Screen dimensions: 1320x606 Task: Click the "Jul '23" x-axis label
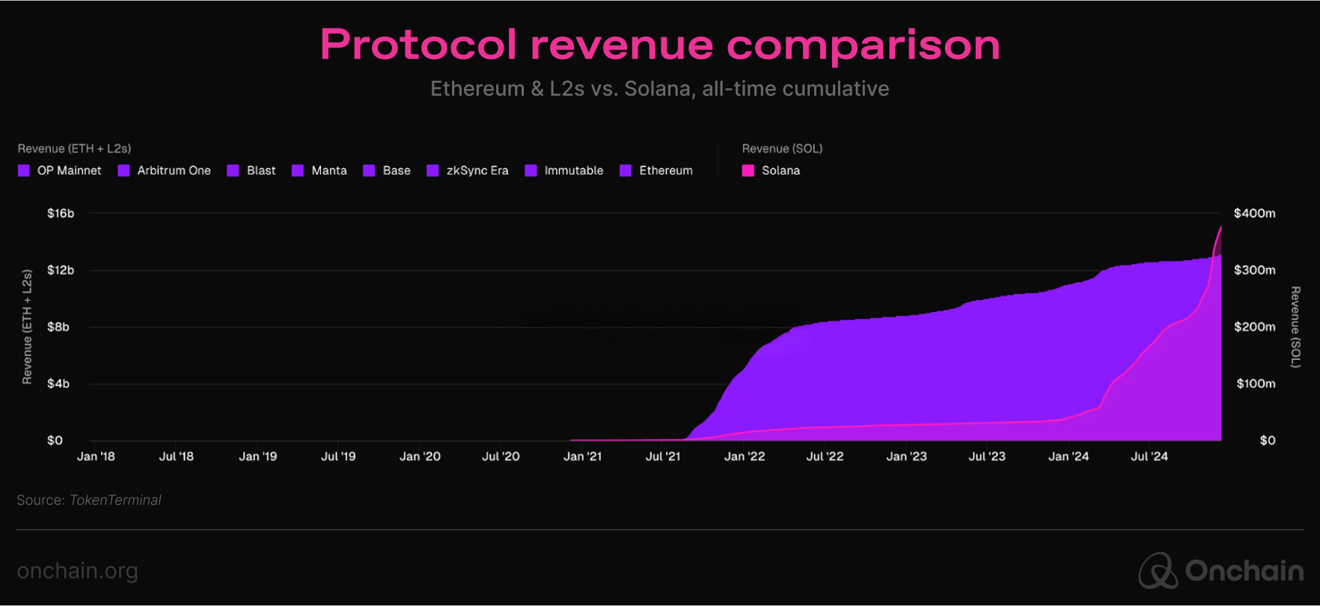point(987,456)
